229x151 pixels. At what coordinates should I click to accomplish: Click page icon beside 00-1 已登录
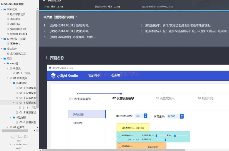click(x=14, y=73)
